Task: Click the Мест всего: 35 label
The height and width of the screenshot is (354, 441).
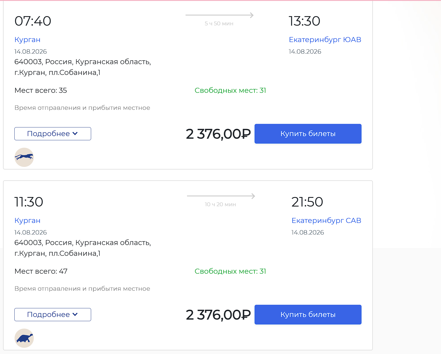Action: tap(41, 90)
